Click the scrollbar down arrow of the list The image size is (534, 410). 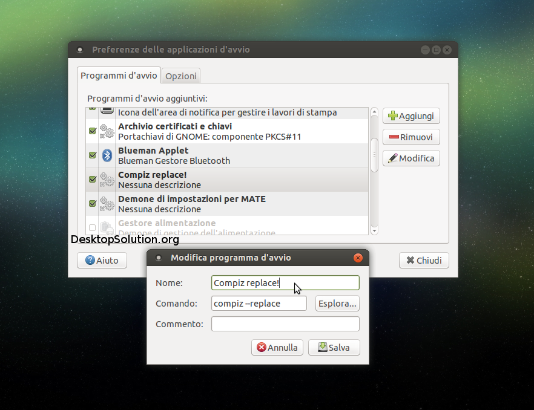374,230
